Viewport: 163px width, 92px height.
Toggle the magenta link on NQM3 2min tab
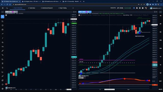86,12
